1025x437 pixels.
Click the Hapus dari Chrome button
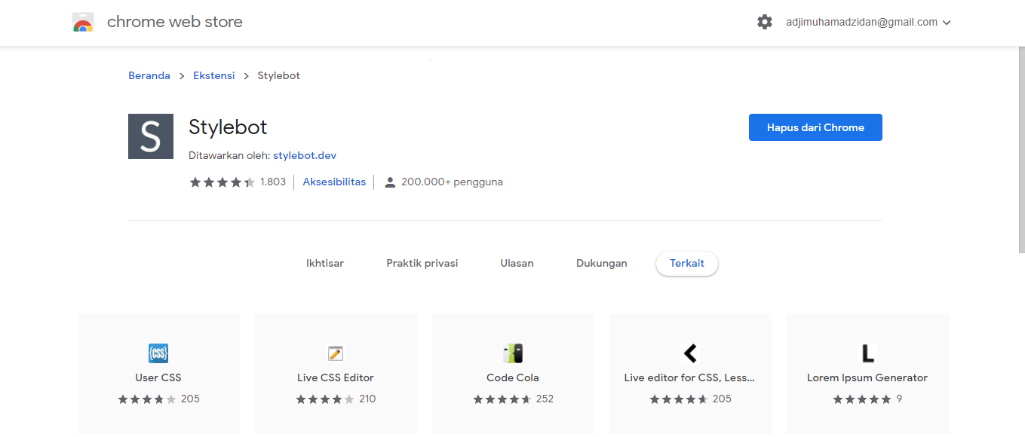[x=815, y=127]
